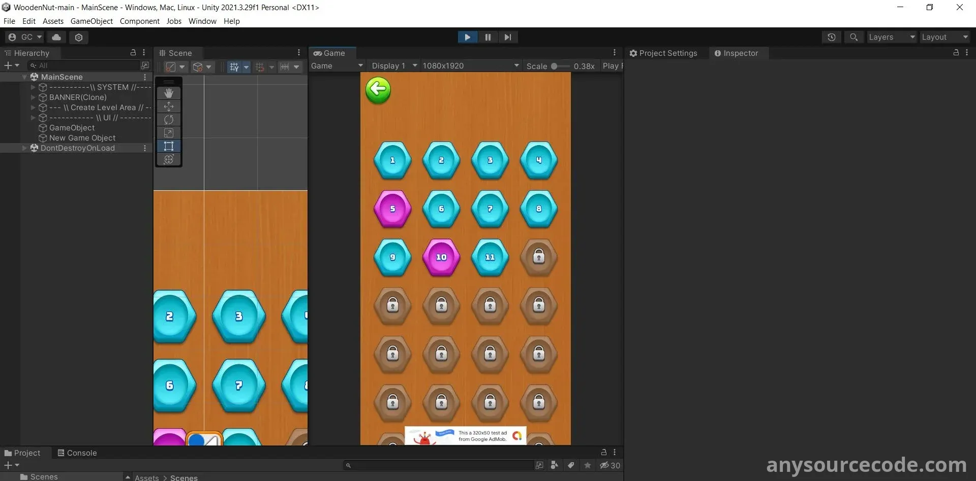Image resolution: width=976 pixels, height=481 pixels.
Task: Open the Undo History icon
Action: pos(831,37)
